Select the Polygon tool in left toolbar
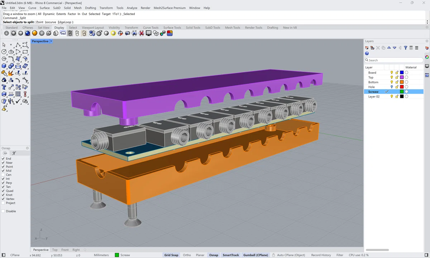 click(x=4, y=58)
